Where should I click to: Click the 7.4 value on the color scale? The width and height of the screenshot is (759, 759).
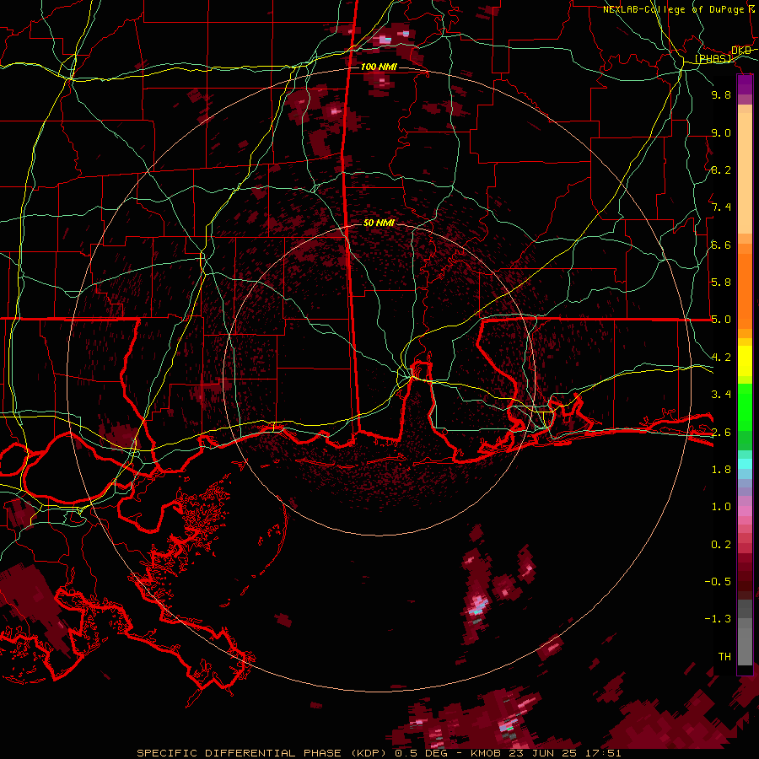(x=721, y=207)
